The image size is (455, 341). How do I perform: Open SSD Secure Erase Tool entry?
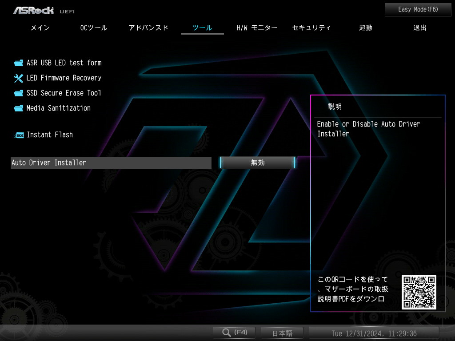(x=64, y=93)
